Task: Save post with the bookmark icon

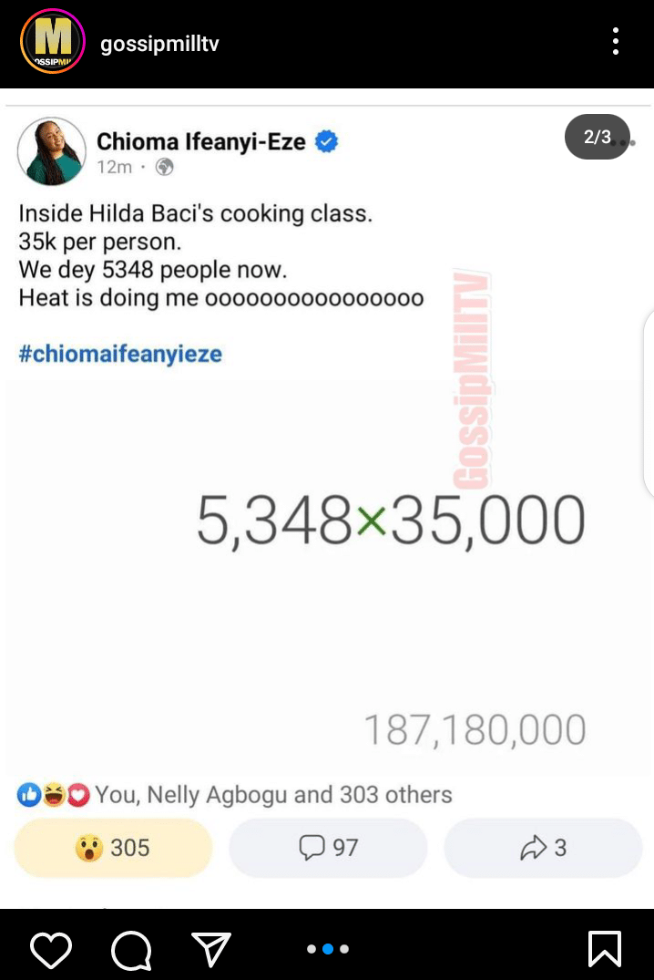Action: click(604, 949)
